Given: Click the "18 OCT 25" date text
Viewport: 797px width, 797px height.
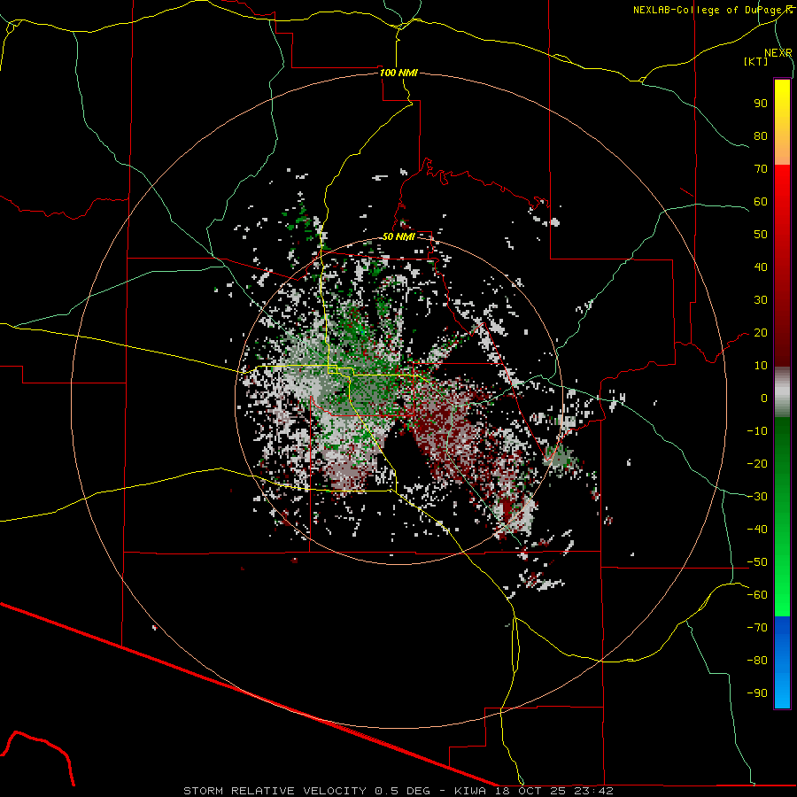Looking at the screenshot, I should coord(530,791).
